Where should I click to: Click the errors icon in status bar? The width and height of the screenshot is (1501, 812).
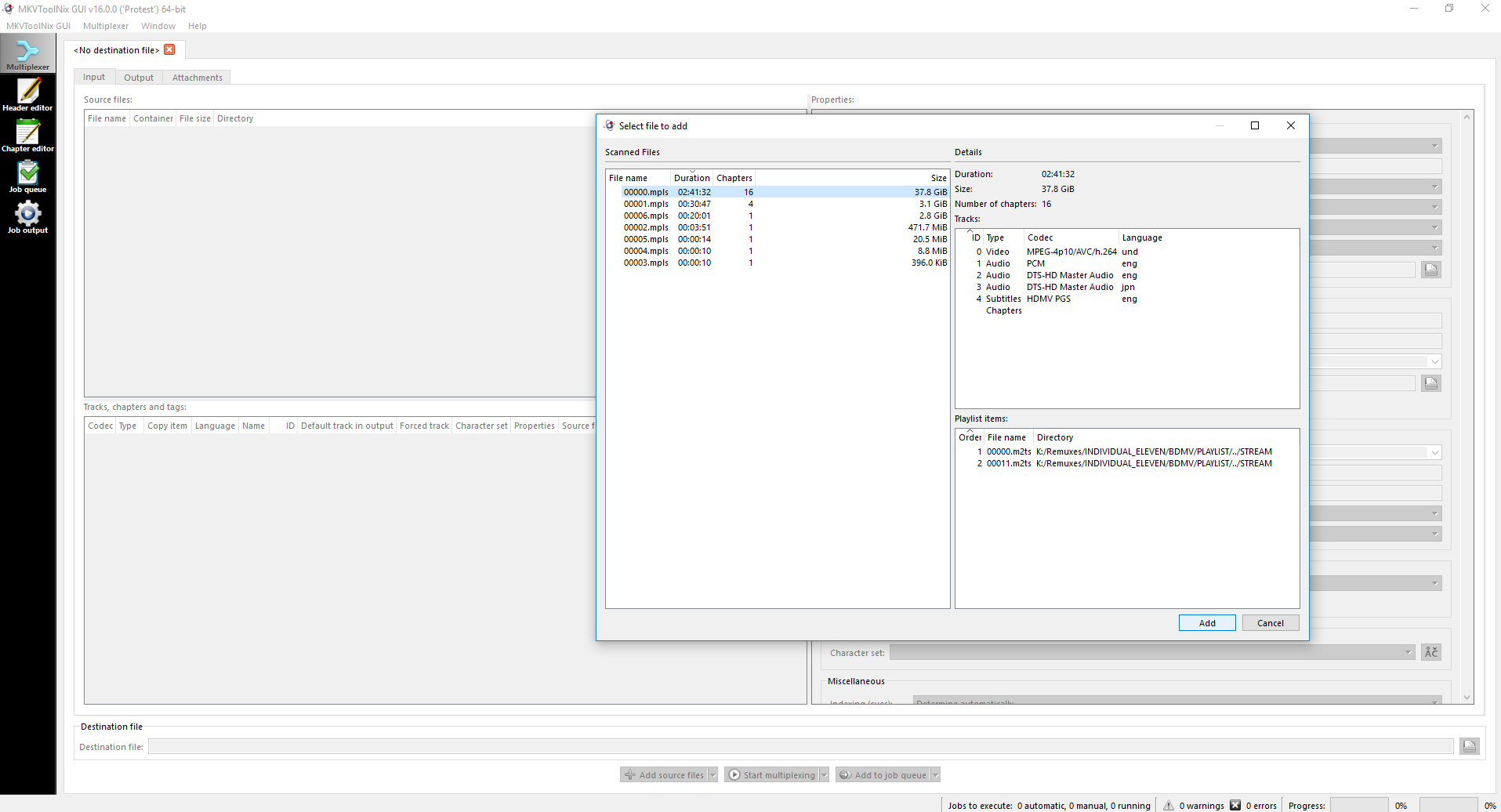1235,805
